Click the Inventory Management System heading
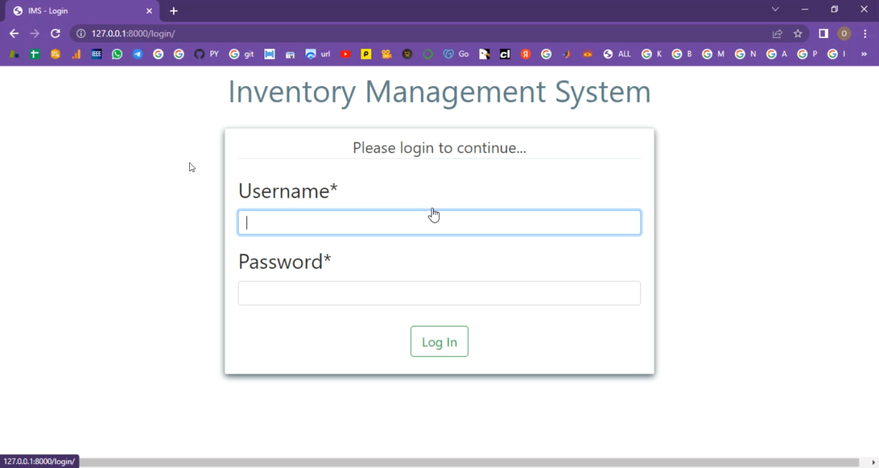 tap(439, 92)
